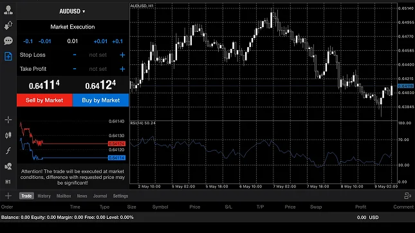Viewport: 415px width, 233px height.
Task: Sort by the Time column header
Action: [75, 207]
